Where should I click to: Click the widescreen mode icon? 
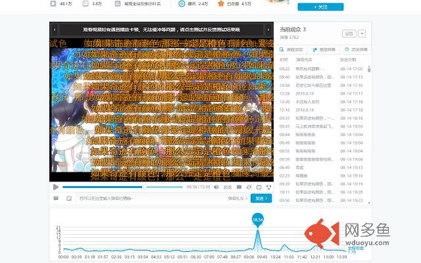click(259, 187)
